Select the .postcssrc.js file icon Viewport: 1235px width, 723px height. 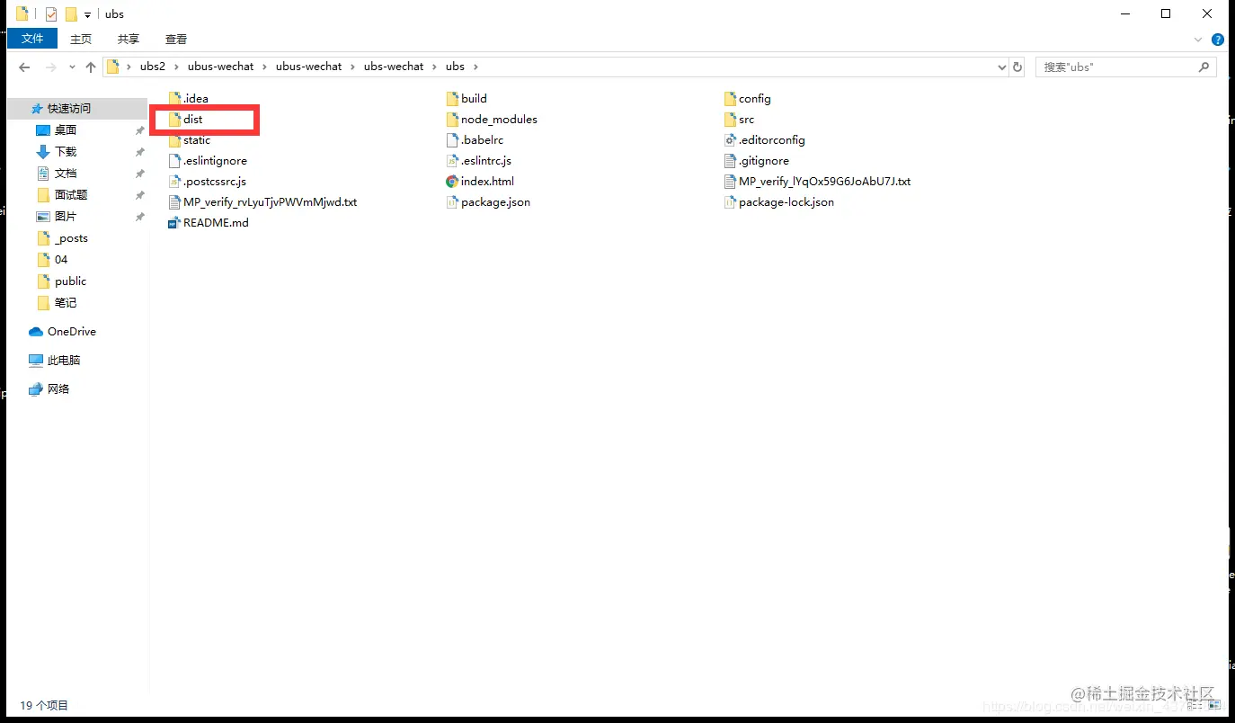click(174, 181)
